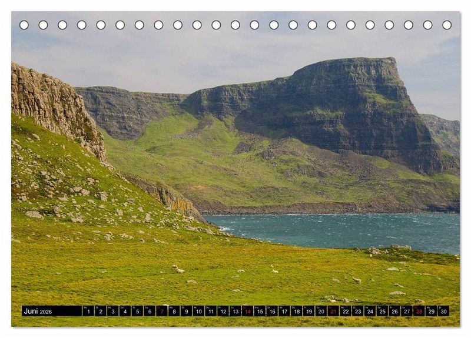Select date 13 in the calendar strip
Image resolution: width=471 pixels, height=338 pixels.
[235, 311]
